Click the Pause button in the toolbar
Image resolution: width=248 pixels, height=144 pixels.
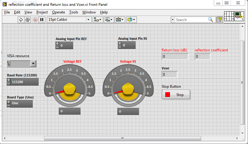tap(42, 20)
